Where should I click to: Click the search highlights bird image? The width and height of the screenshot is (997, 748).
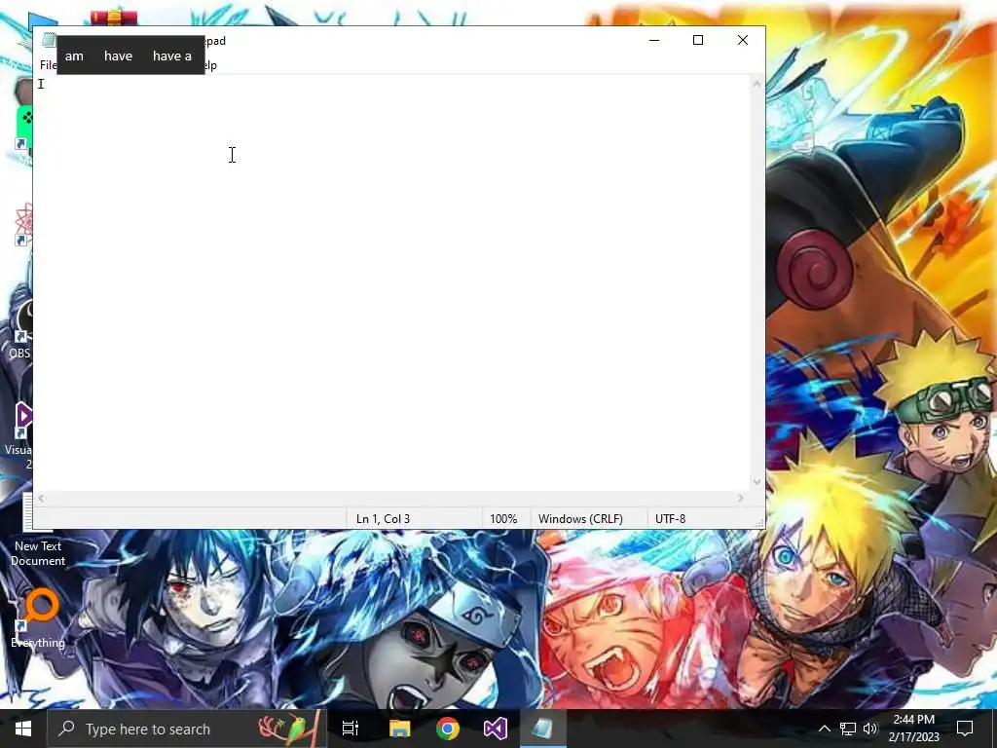[287, 729]
